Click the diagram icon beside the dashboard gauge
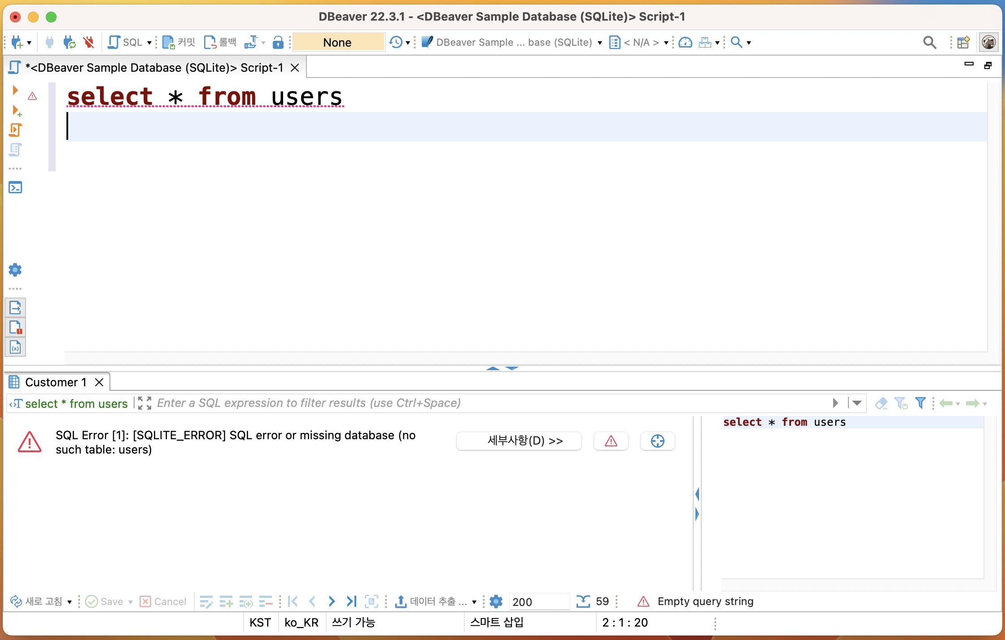The height and width of the screenshot is (640, 1005). click(x=705, y=42)
